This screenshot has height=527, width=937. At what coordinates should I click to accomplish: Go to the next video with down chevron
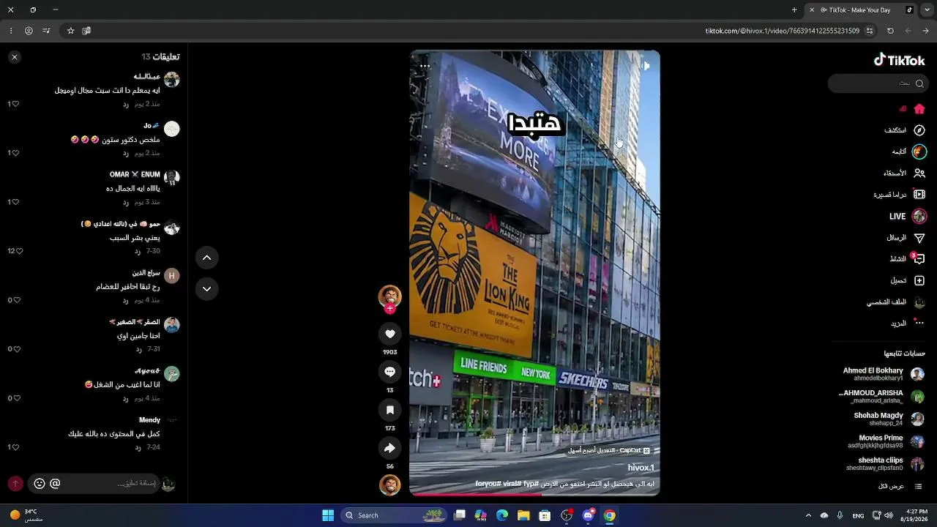click(206, 289)
